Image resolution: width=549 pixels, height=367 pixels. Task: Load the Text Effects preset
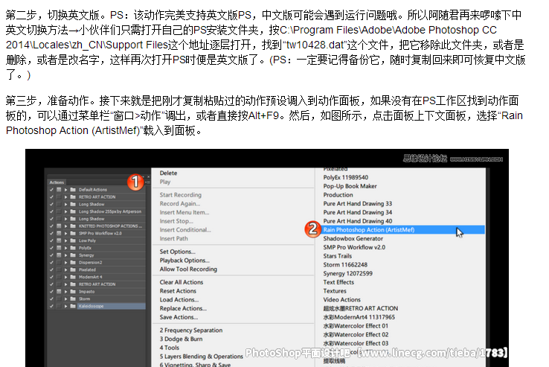(x=338, y=282)
